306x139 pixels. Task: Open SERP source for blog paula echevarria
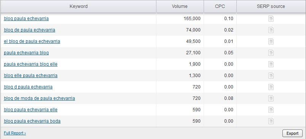coord(271,19)
